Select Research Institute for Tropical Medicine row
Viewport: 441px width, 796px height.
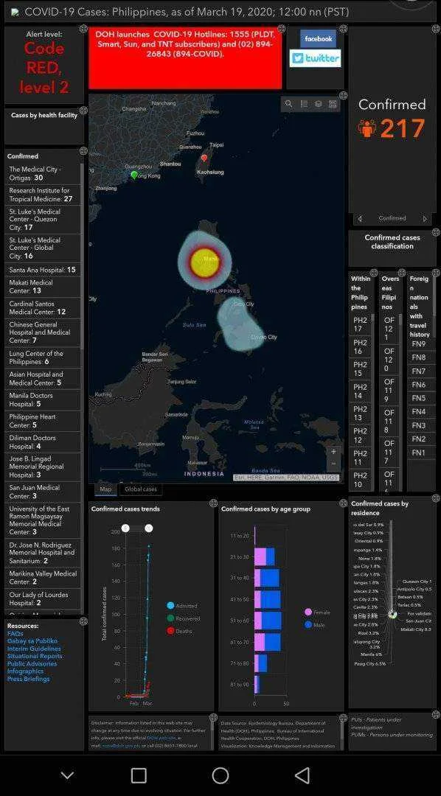43,195
